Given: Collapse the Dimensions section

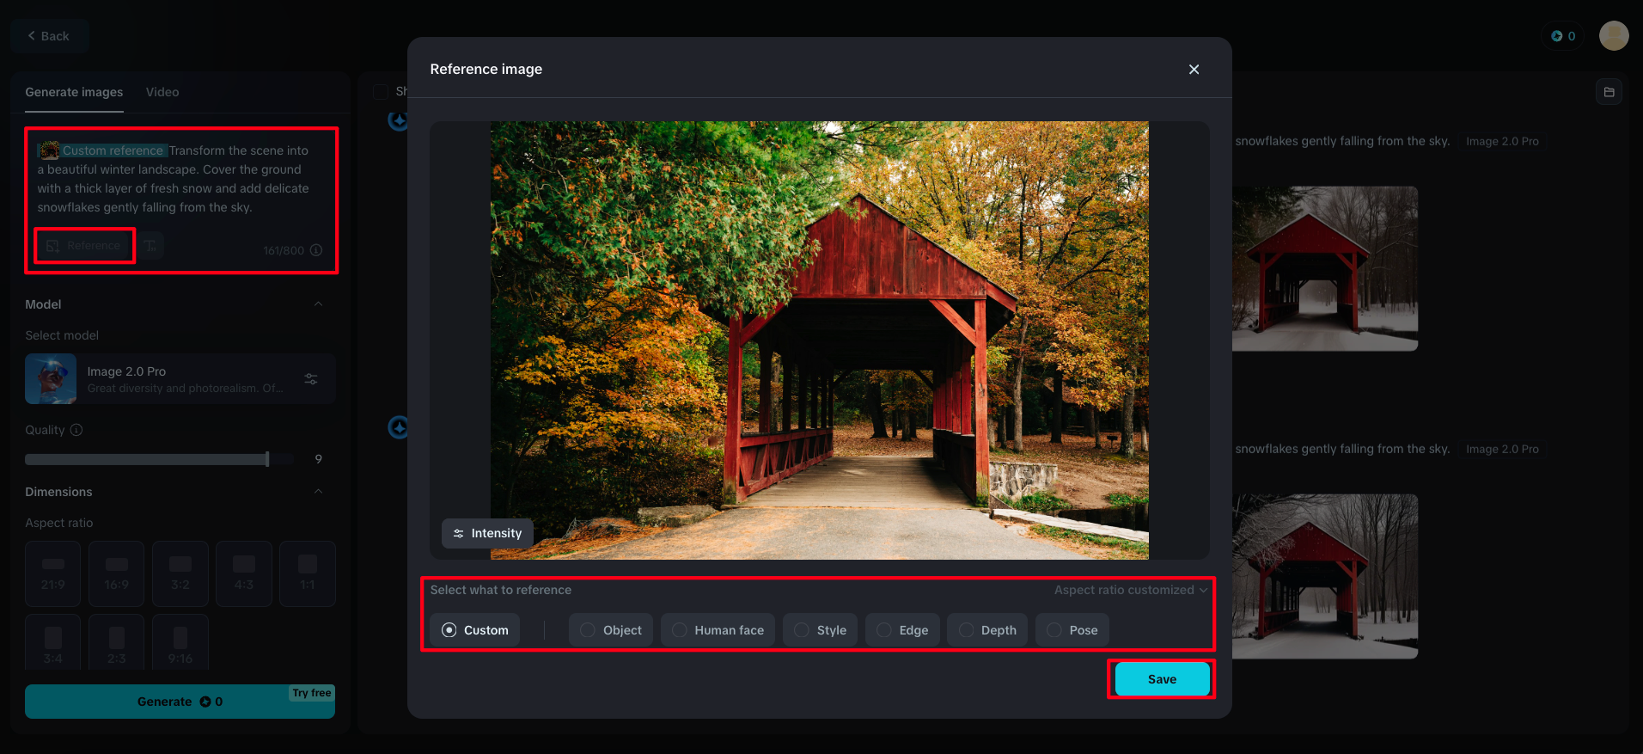Looking at the screenshot, I should coord(318,492).
